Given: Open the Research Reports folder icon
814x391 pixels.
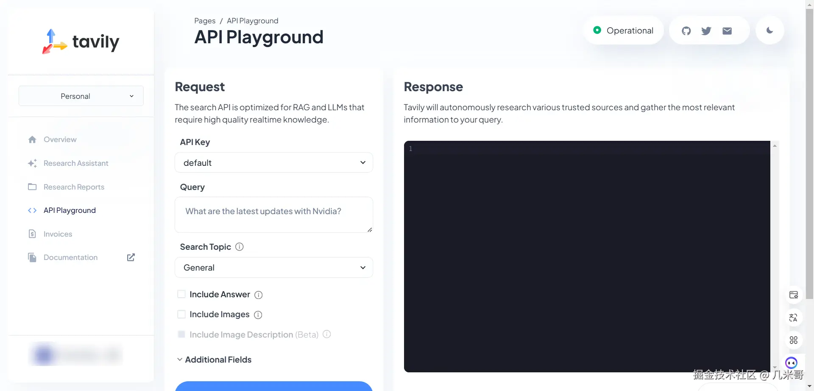Looking at the screenshot, I should point(33,187).
